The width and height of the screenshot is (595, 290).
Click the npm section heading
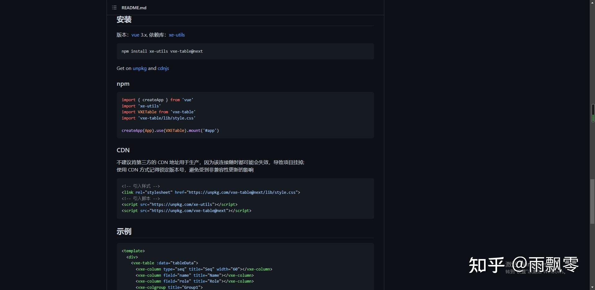point(123,84)
